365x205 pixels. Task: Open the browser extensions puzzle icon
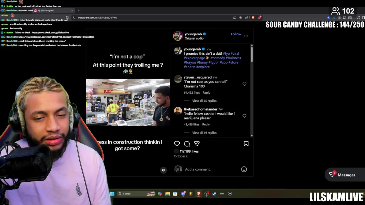(344, 18)
